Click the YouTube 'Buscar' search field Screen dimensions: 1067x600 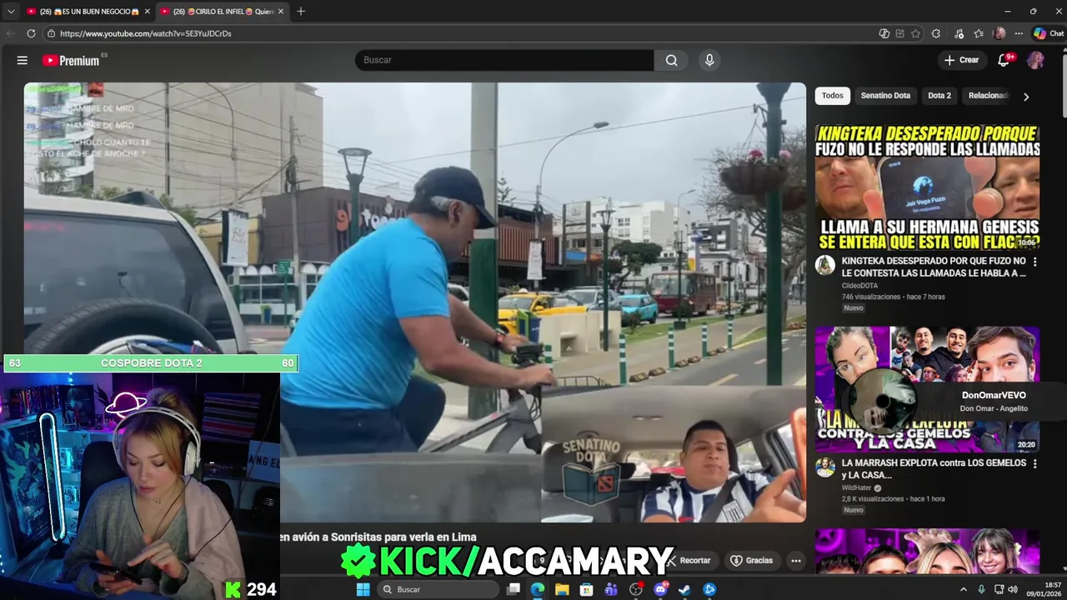504,60
